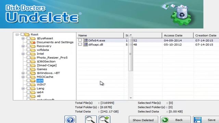Viewport: 219px width, 123px height.
Task: Click the Recovery folder icon
Action: (x=33, y=46)
